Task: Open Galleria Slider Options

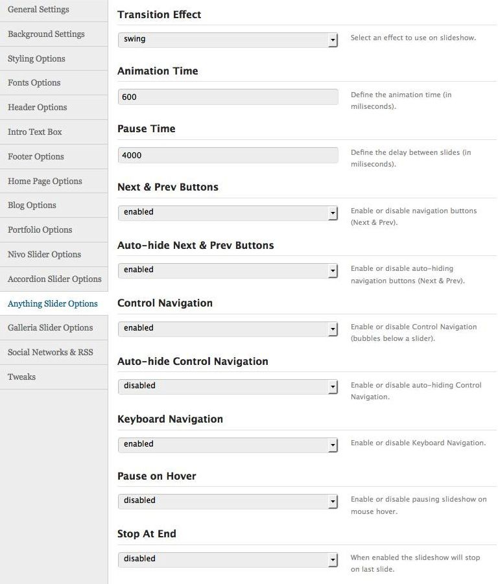Action: click(50, 328)
